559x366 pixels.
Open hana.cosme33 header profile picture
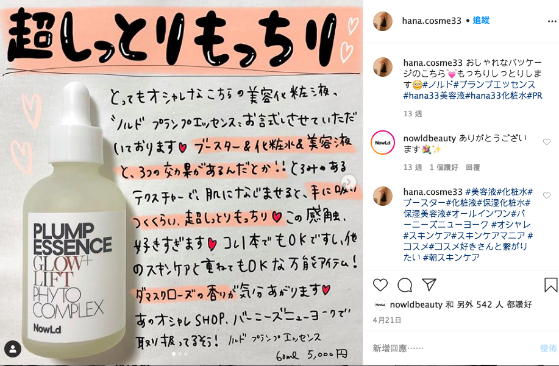(x=383, y=21)
